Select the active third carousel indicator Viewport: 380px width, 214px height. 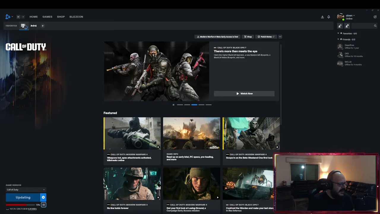point(194,105)
